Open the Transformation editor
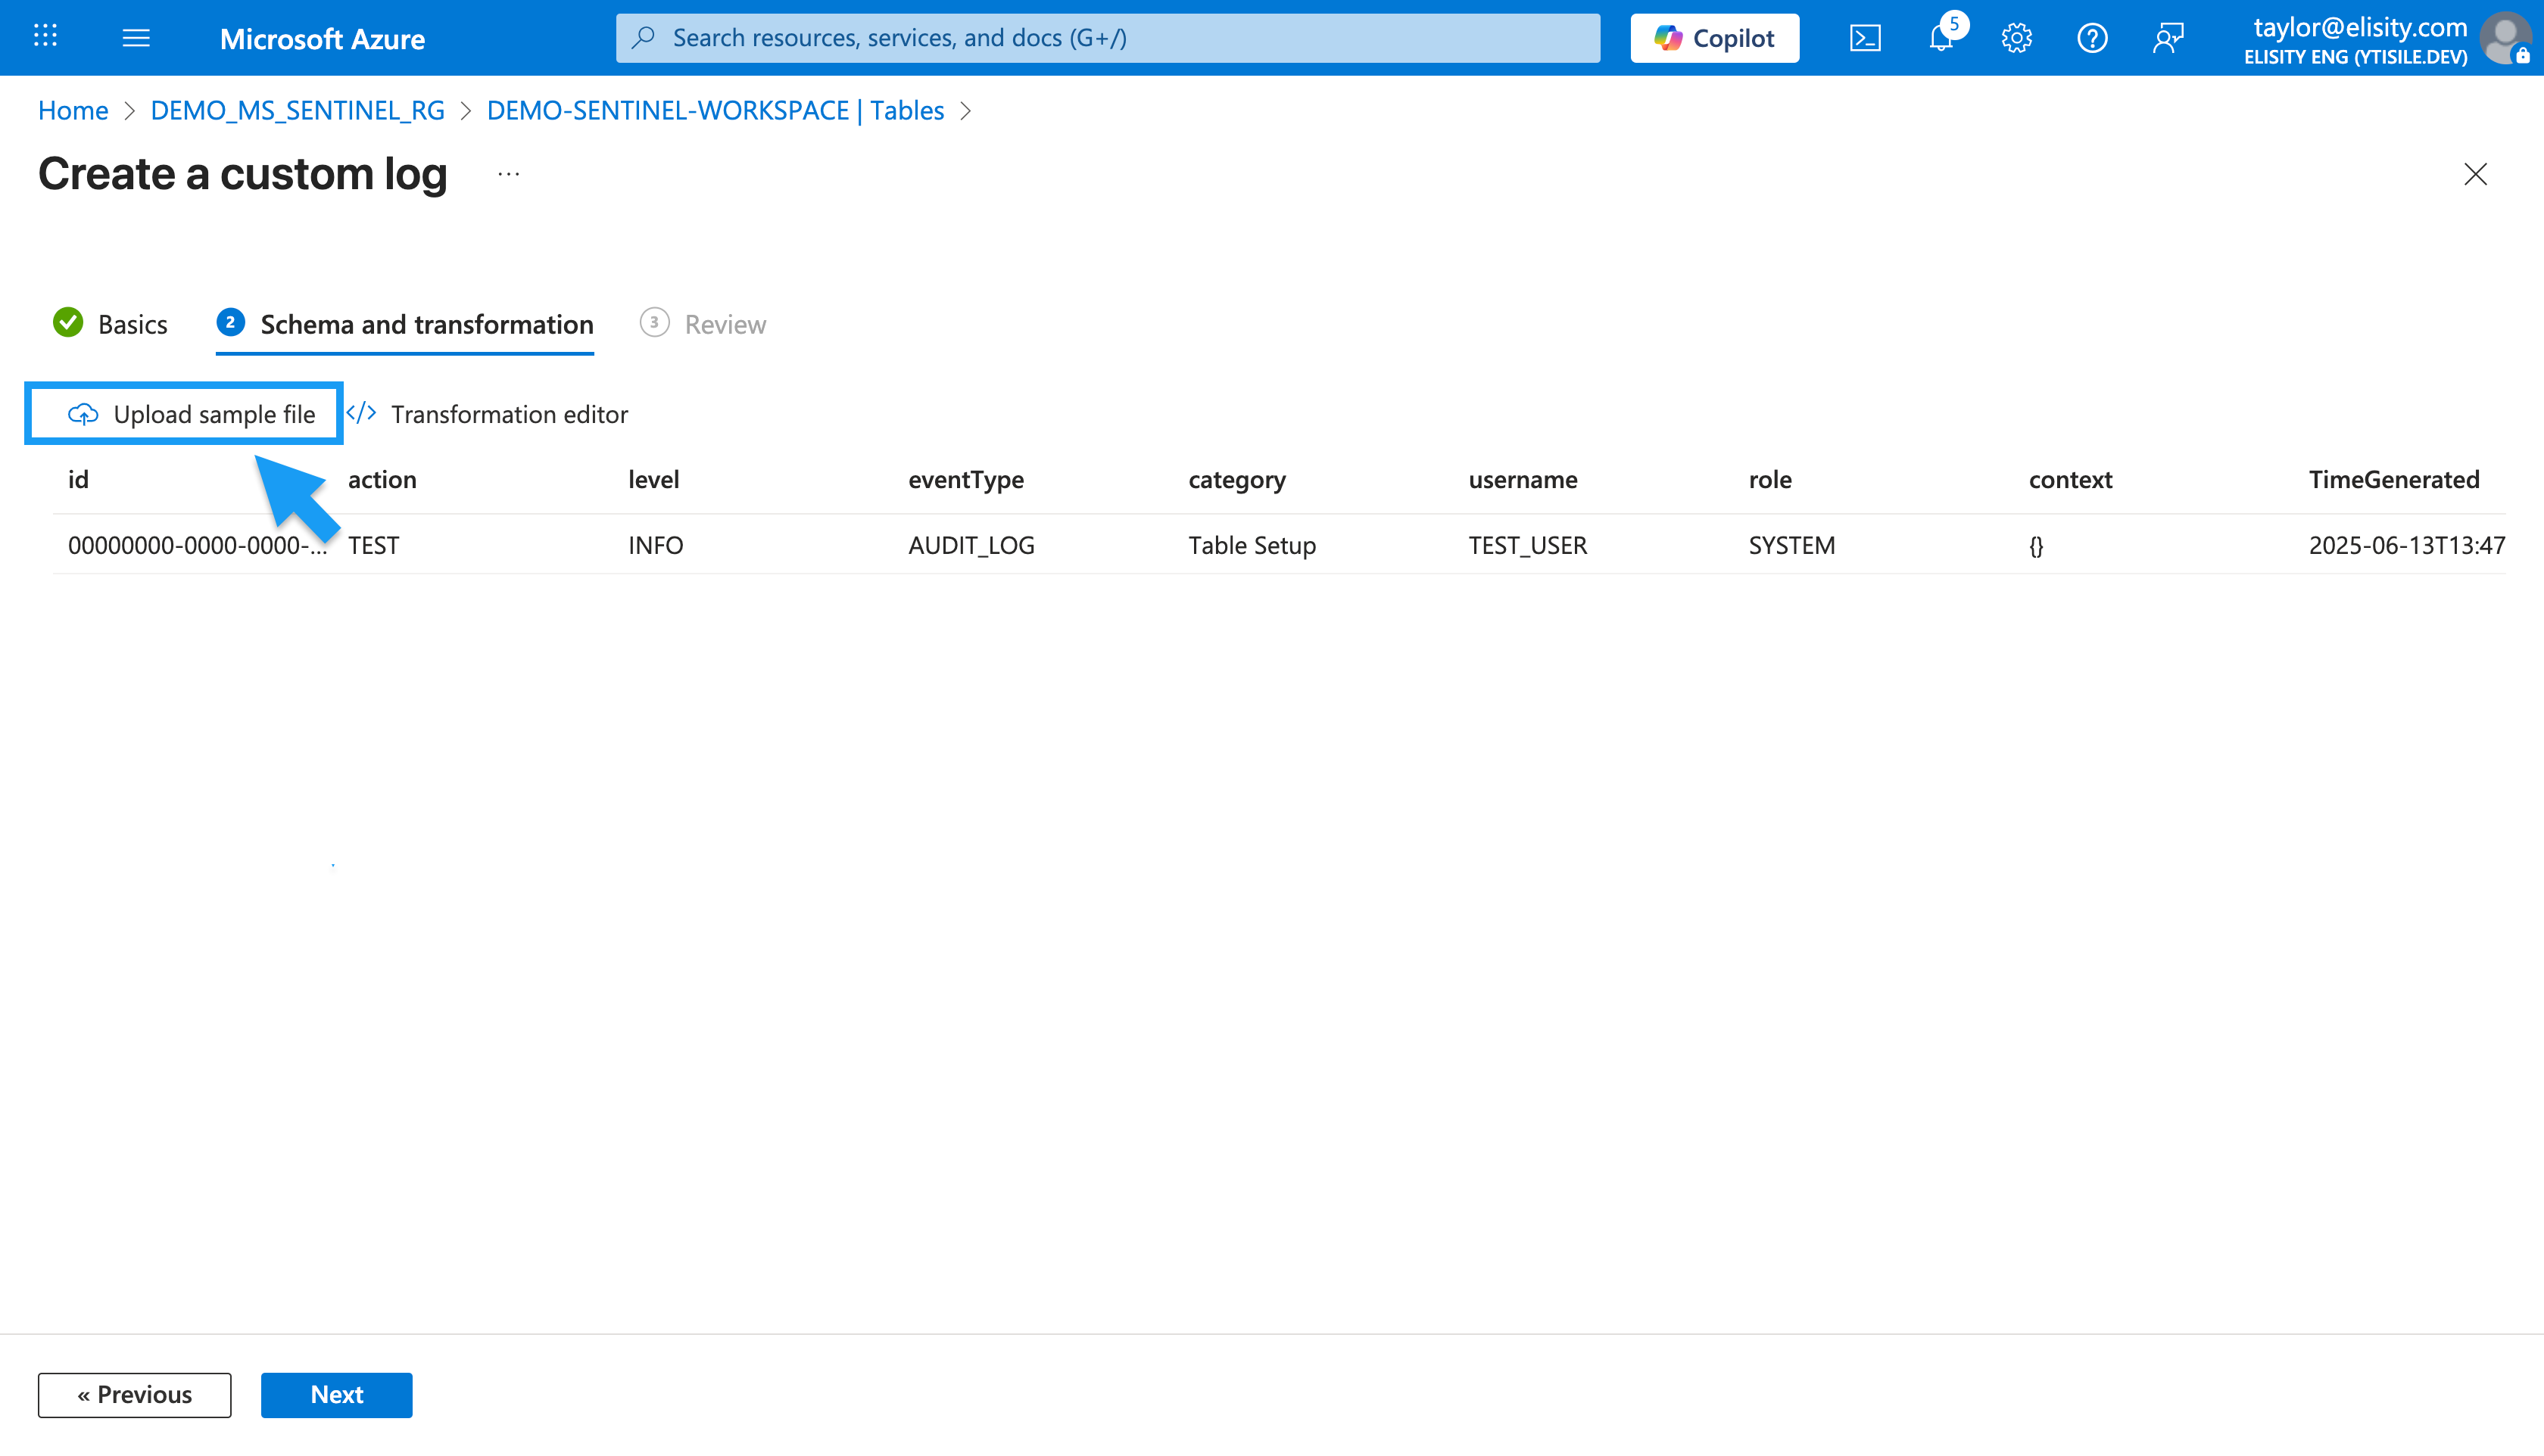This screenshot has width=2544, height=1456. (x=487, y=414)
